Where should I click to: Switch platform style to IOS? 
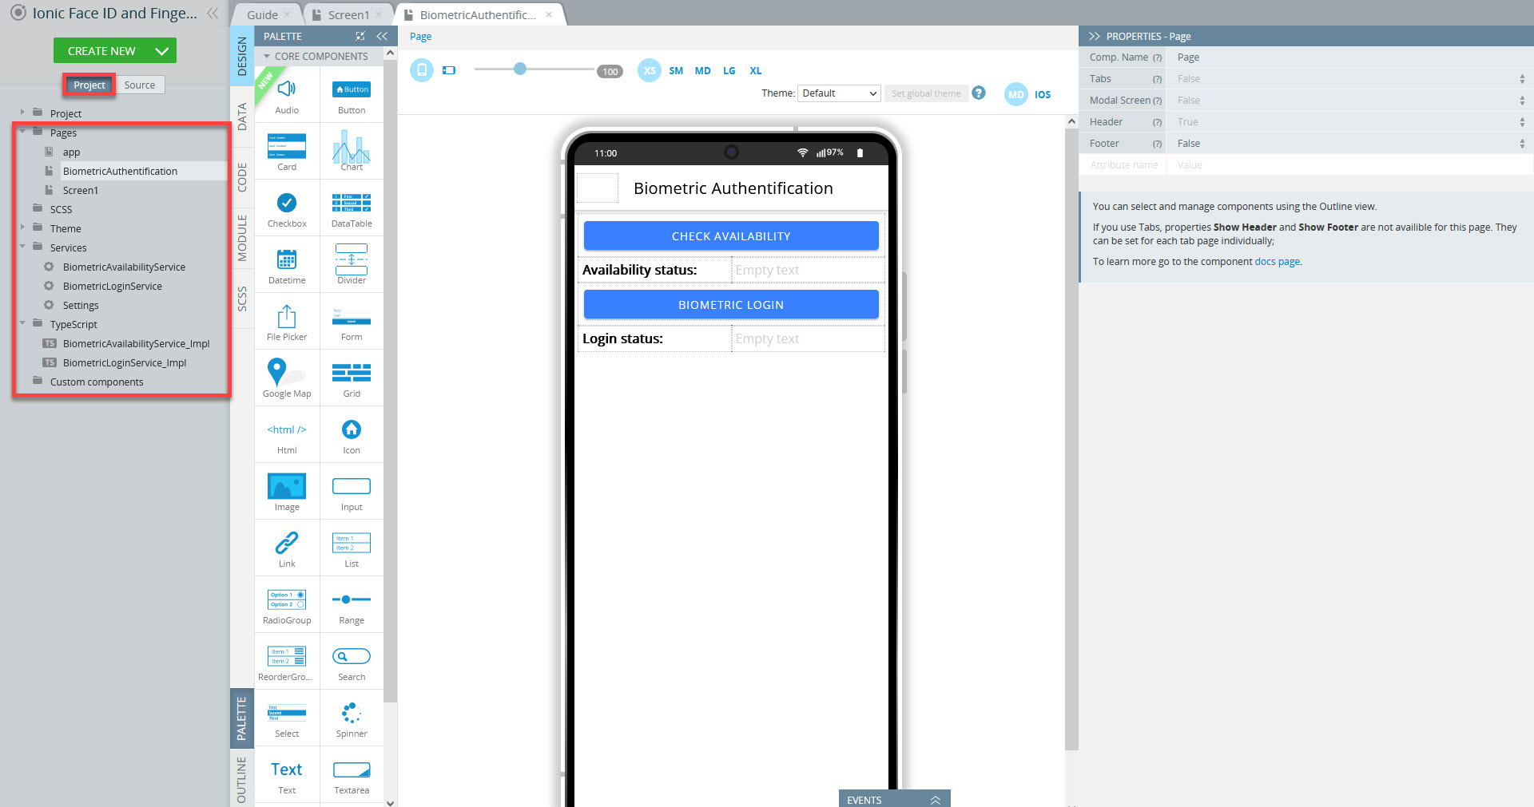pyautogui.click(x=1043, y=94)
